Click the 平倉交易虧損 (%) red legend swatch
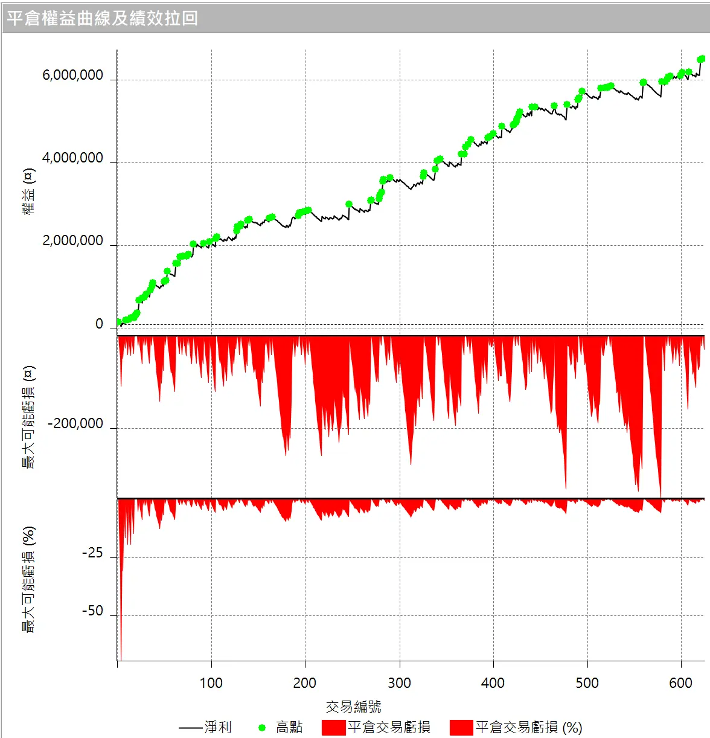 point(461,728)
